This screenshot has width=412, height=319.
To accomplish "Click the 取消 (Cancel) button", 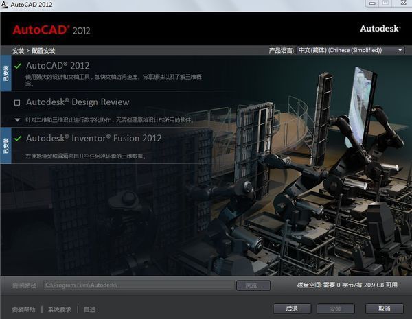I will coord(385,309).
